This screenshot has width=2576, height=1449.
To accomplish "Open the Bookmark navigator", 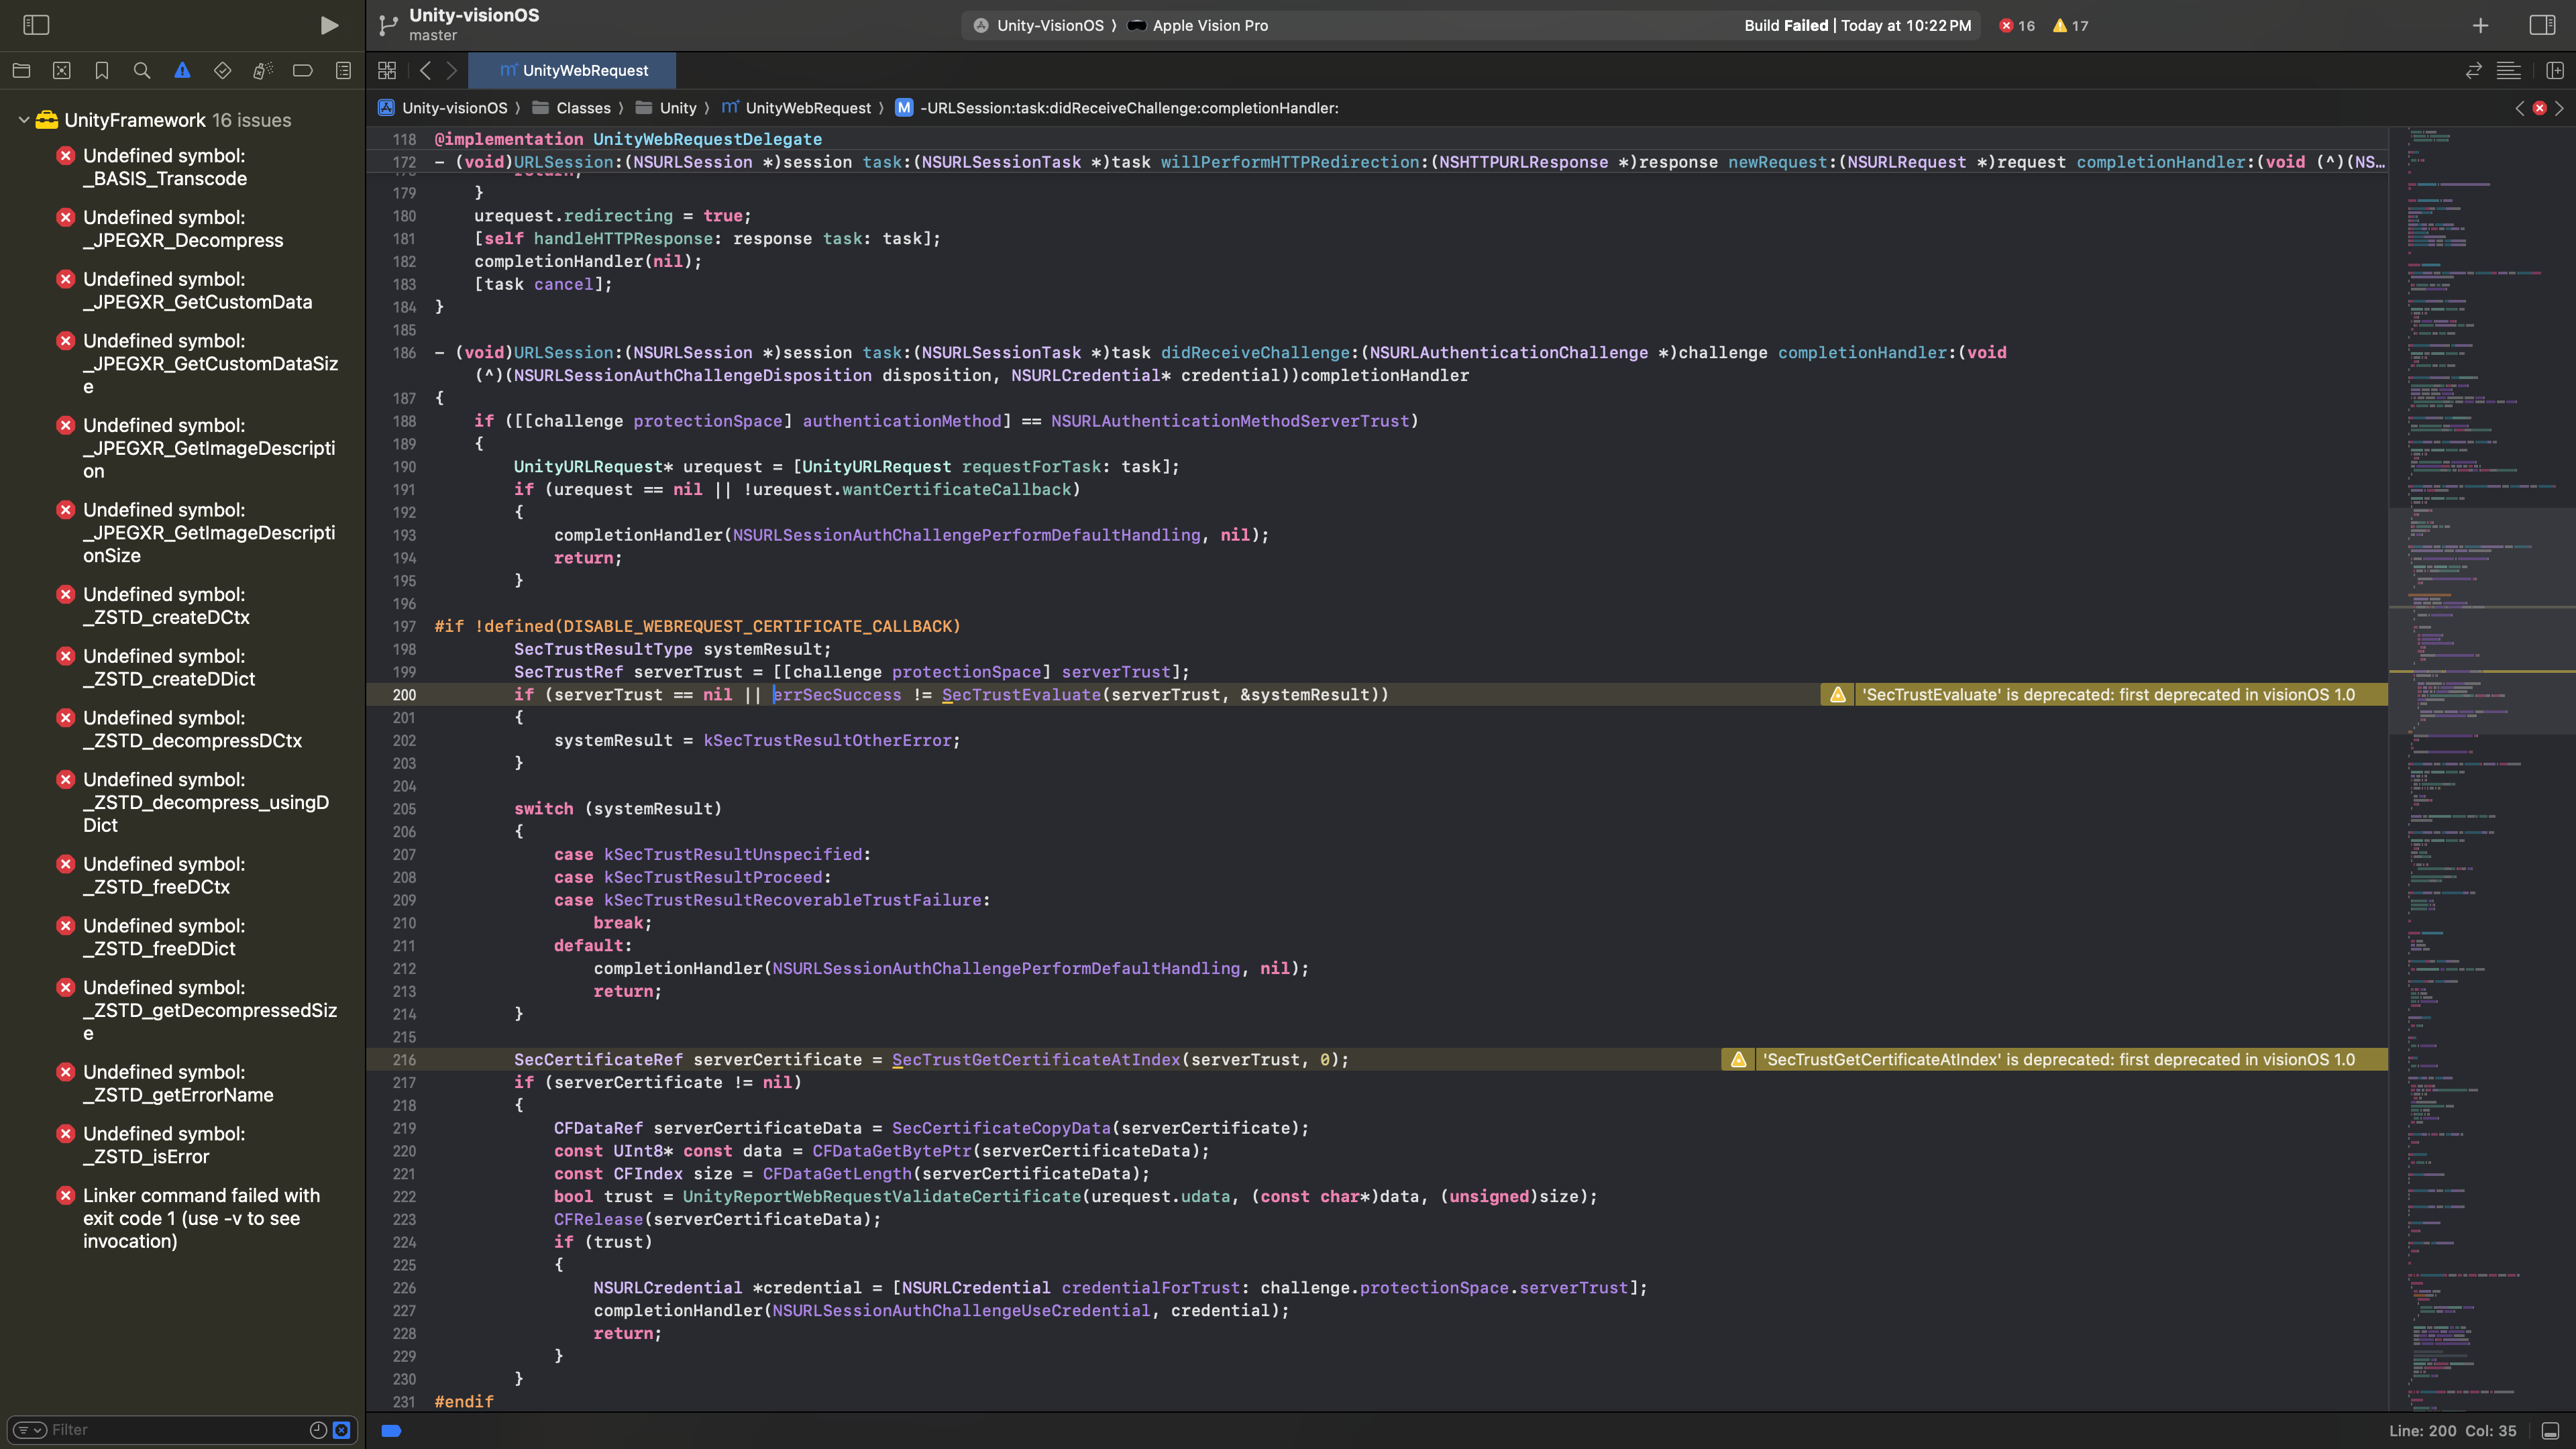I will click(102, 71).
